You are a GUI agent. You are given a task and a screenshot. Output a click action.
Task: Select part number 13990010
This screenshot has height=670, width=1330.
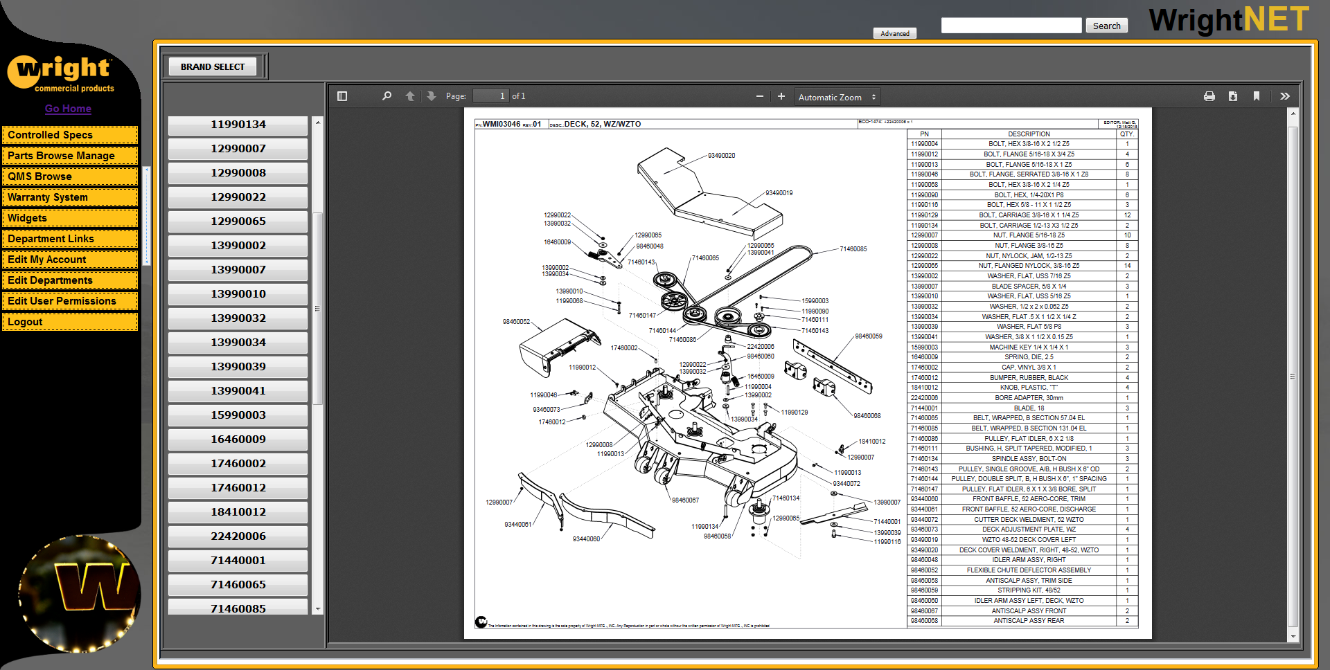click(x=238, y=294)
